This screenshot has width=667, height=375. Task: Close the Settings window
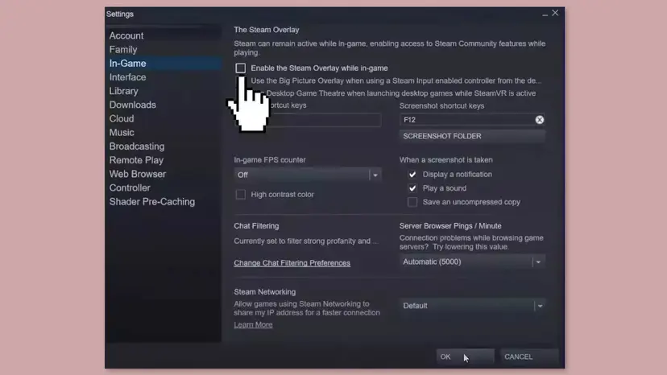555,13
